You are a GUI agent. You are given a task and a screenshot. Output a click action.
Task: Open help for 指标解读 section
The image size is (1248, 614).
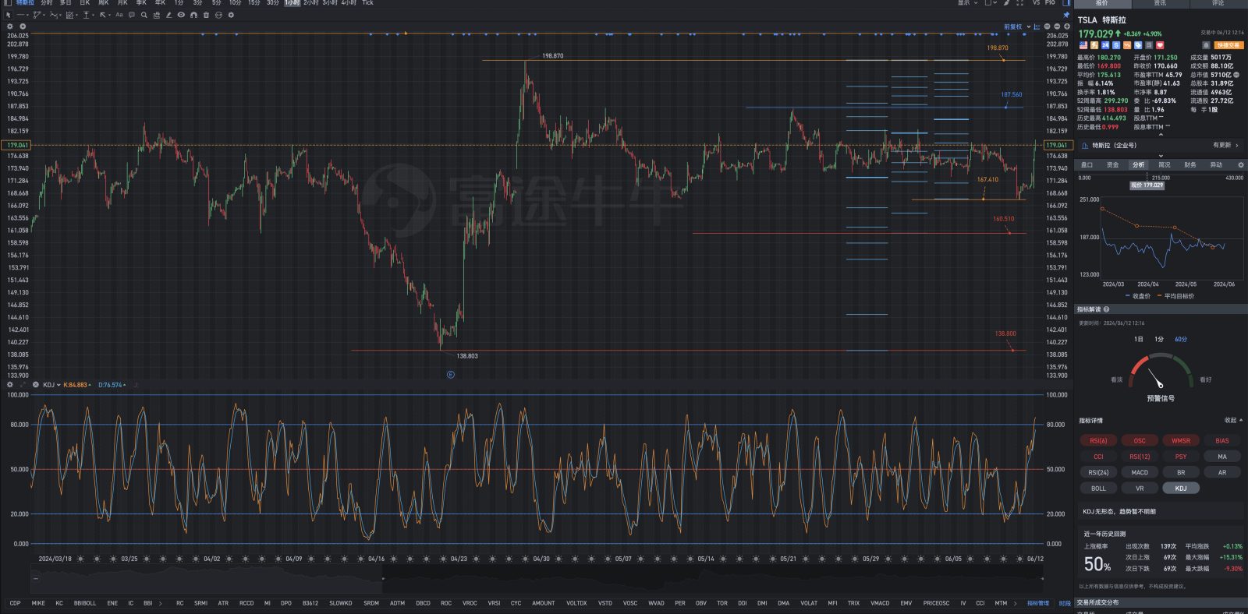click(1106, 309)
